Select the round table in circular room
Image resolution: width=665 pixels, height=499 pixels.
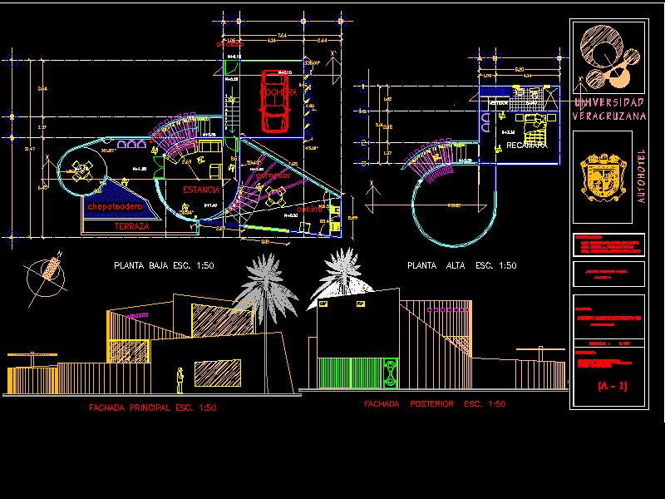coord(81,174)
